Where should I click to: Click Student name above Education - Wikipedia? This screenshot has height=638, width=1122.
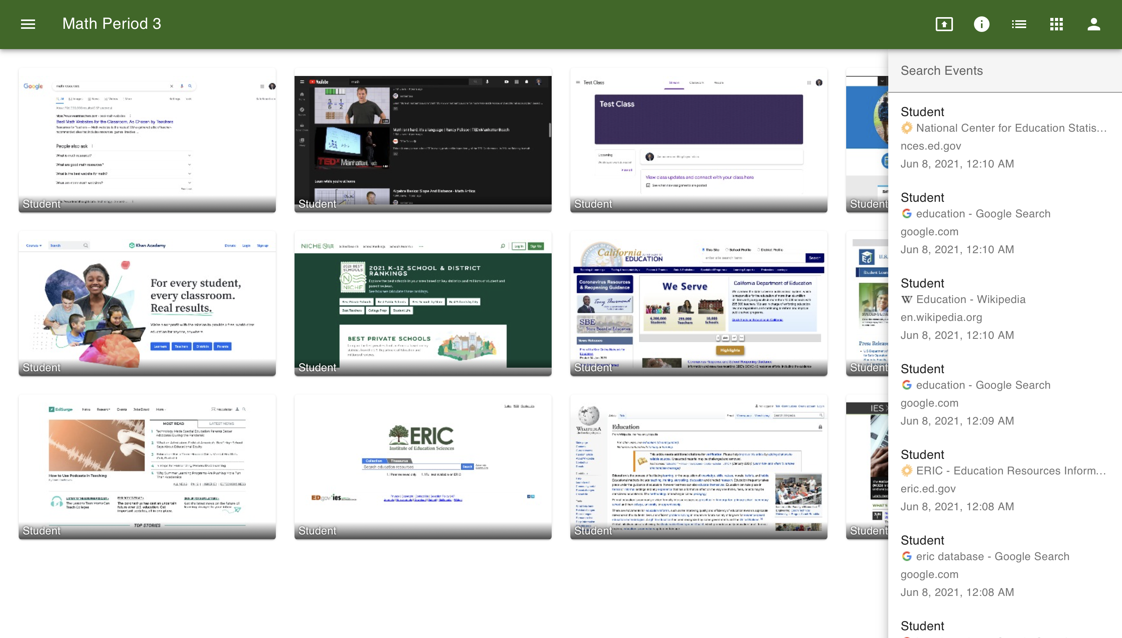[922, 283]
